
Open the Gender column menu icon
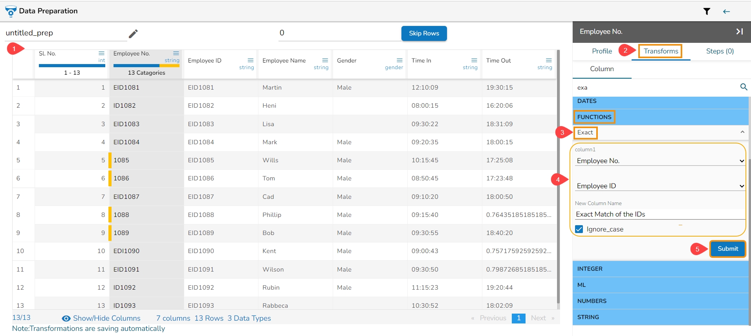pyautogui.click(x=399, y=60)
